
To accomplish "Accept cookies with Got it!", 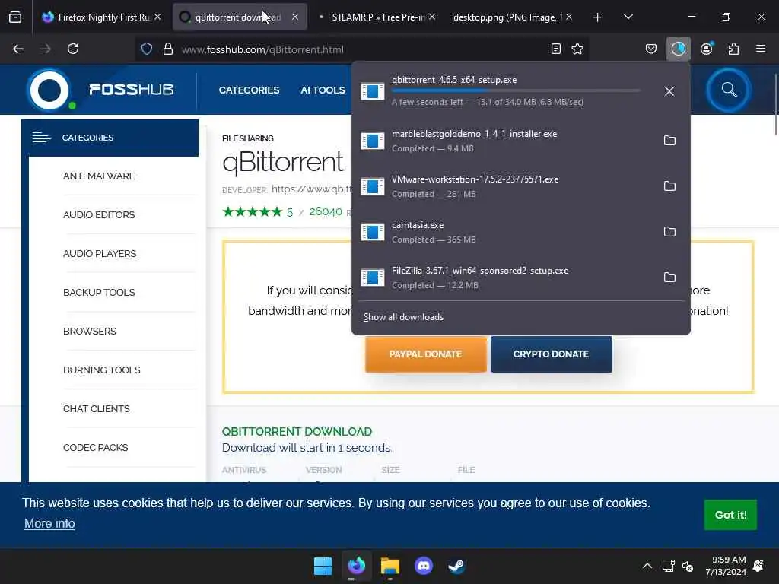I will (x=730, y=515).
